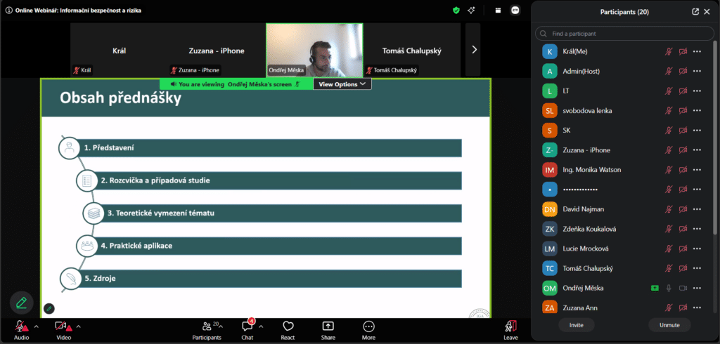720x344 pixels.
Task: Select the Zuzana - iPhone video tile
Action: coord(217,50)
